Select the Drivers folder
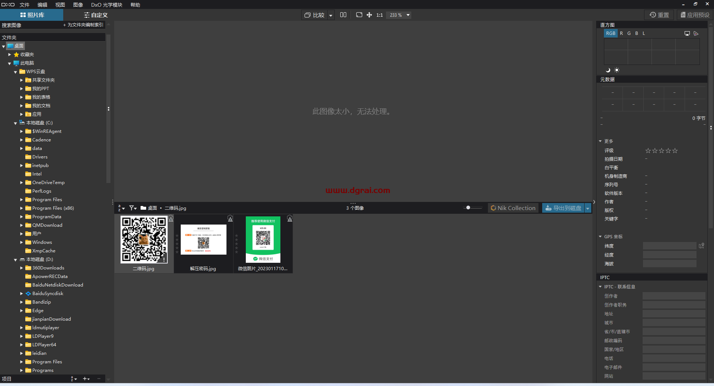The height and width of the screenshot is (386, 714). [36, 157]
